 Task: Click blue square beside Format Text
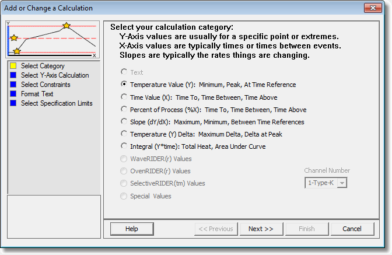point(13,94)
